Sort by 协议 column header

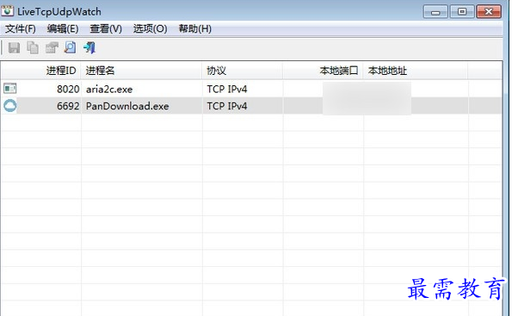tap(243, 71)
